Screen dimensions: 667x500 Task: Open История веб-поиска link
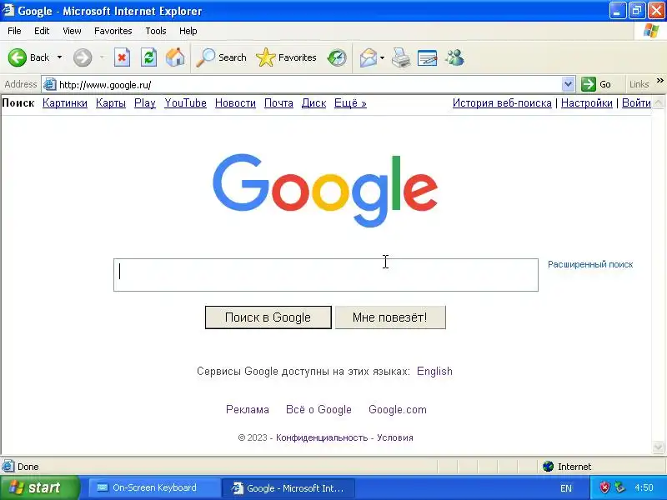502,102
